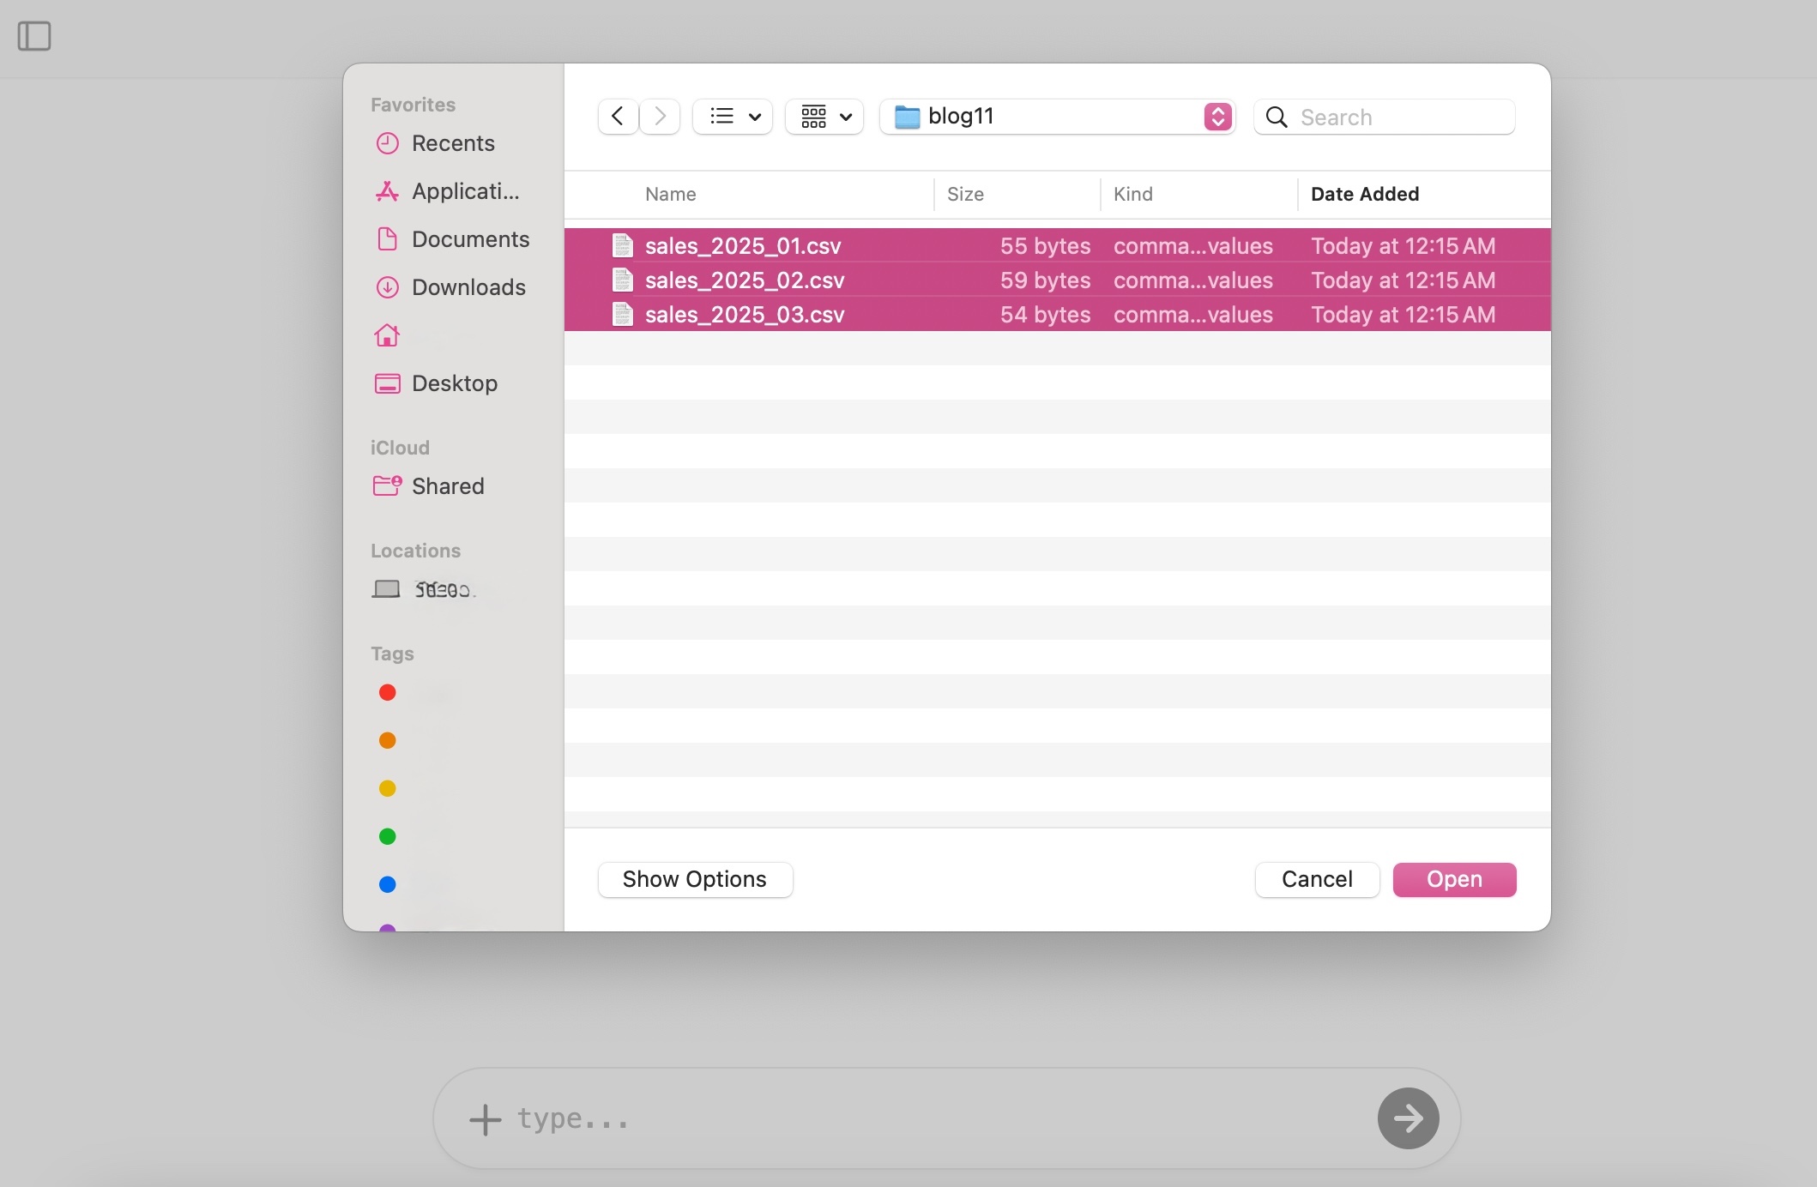Open Downloads in the sidebar

click(x=451, y=287)
